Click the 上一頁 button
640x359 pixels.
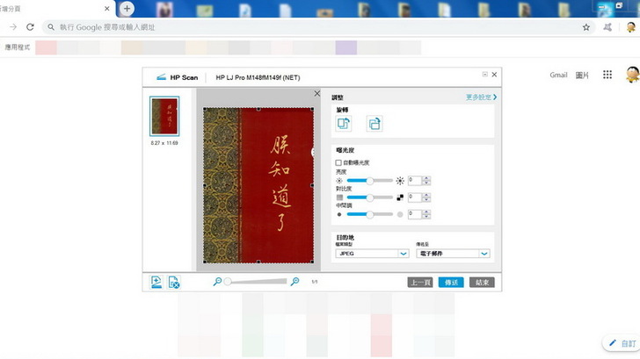tap(420, 283)
